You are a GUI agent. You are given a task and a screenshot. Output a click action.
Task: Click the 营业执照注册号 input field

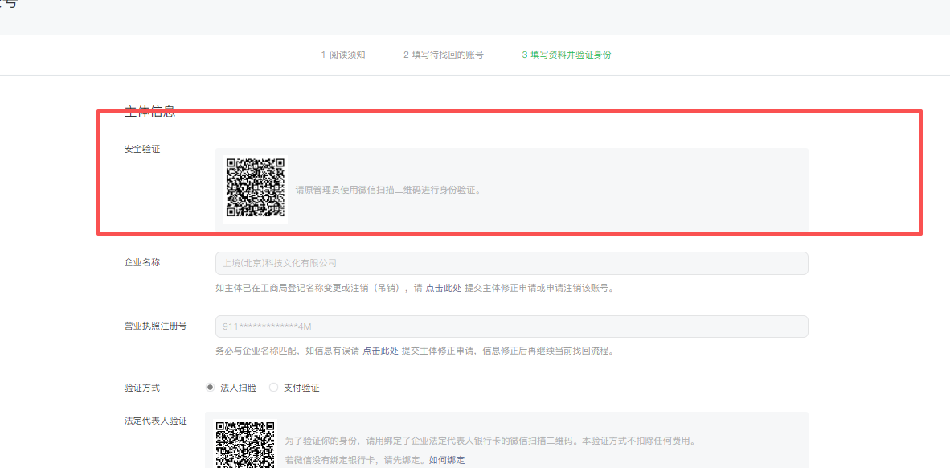point(511,326)
